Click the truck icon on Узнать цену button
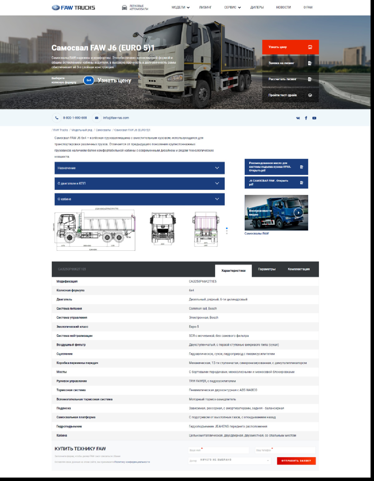The width and height of the screenshot is (374, 481). click(310, 47)
